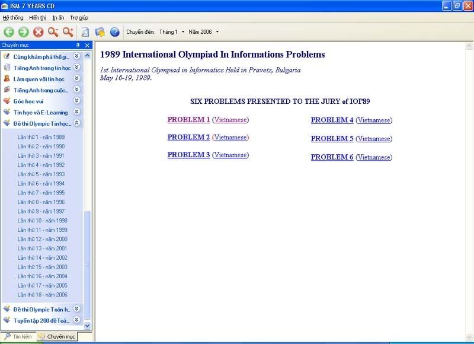Open the Tháng 1 month dropdown

click(x=183, y=32)
